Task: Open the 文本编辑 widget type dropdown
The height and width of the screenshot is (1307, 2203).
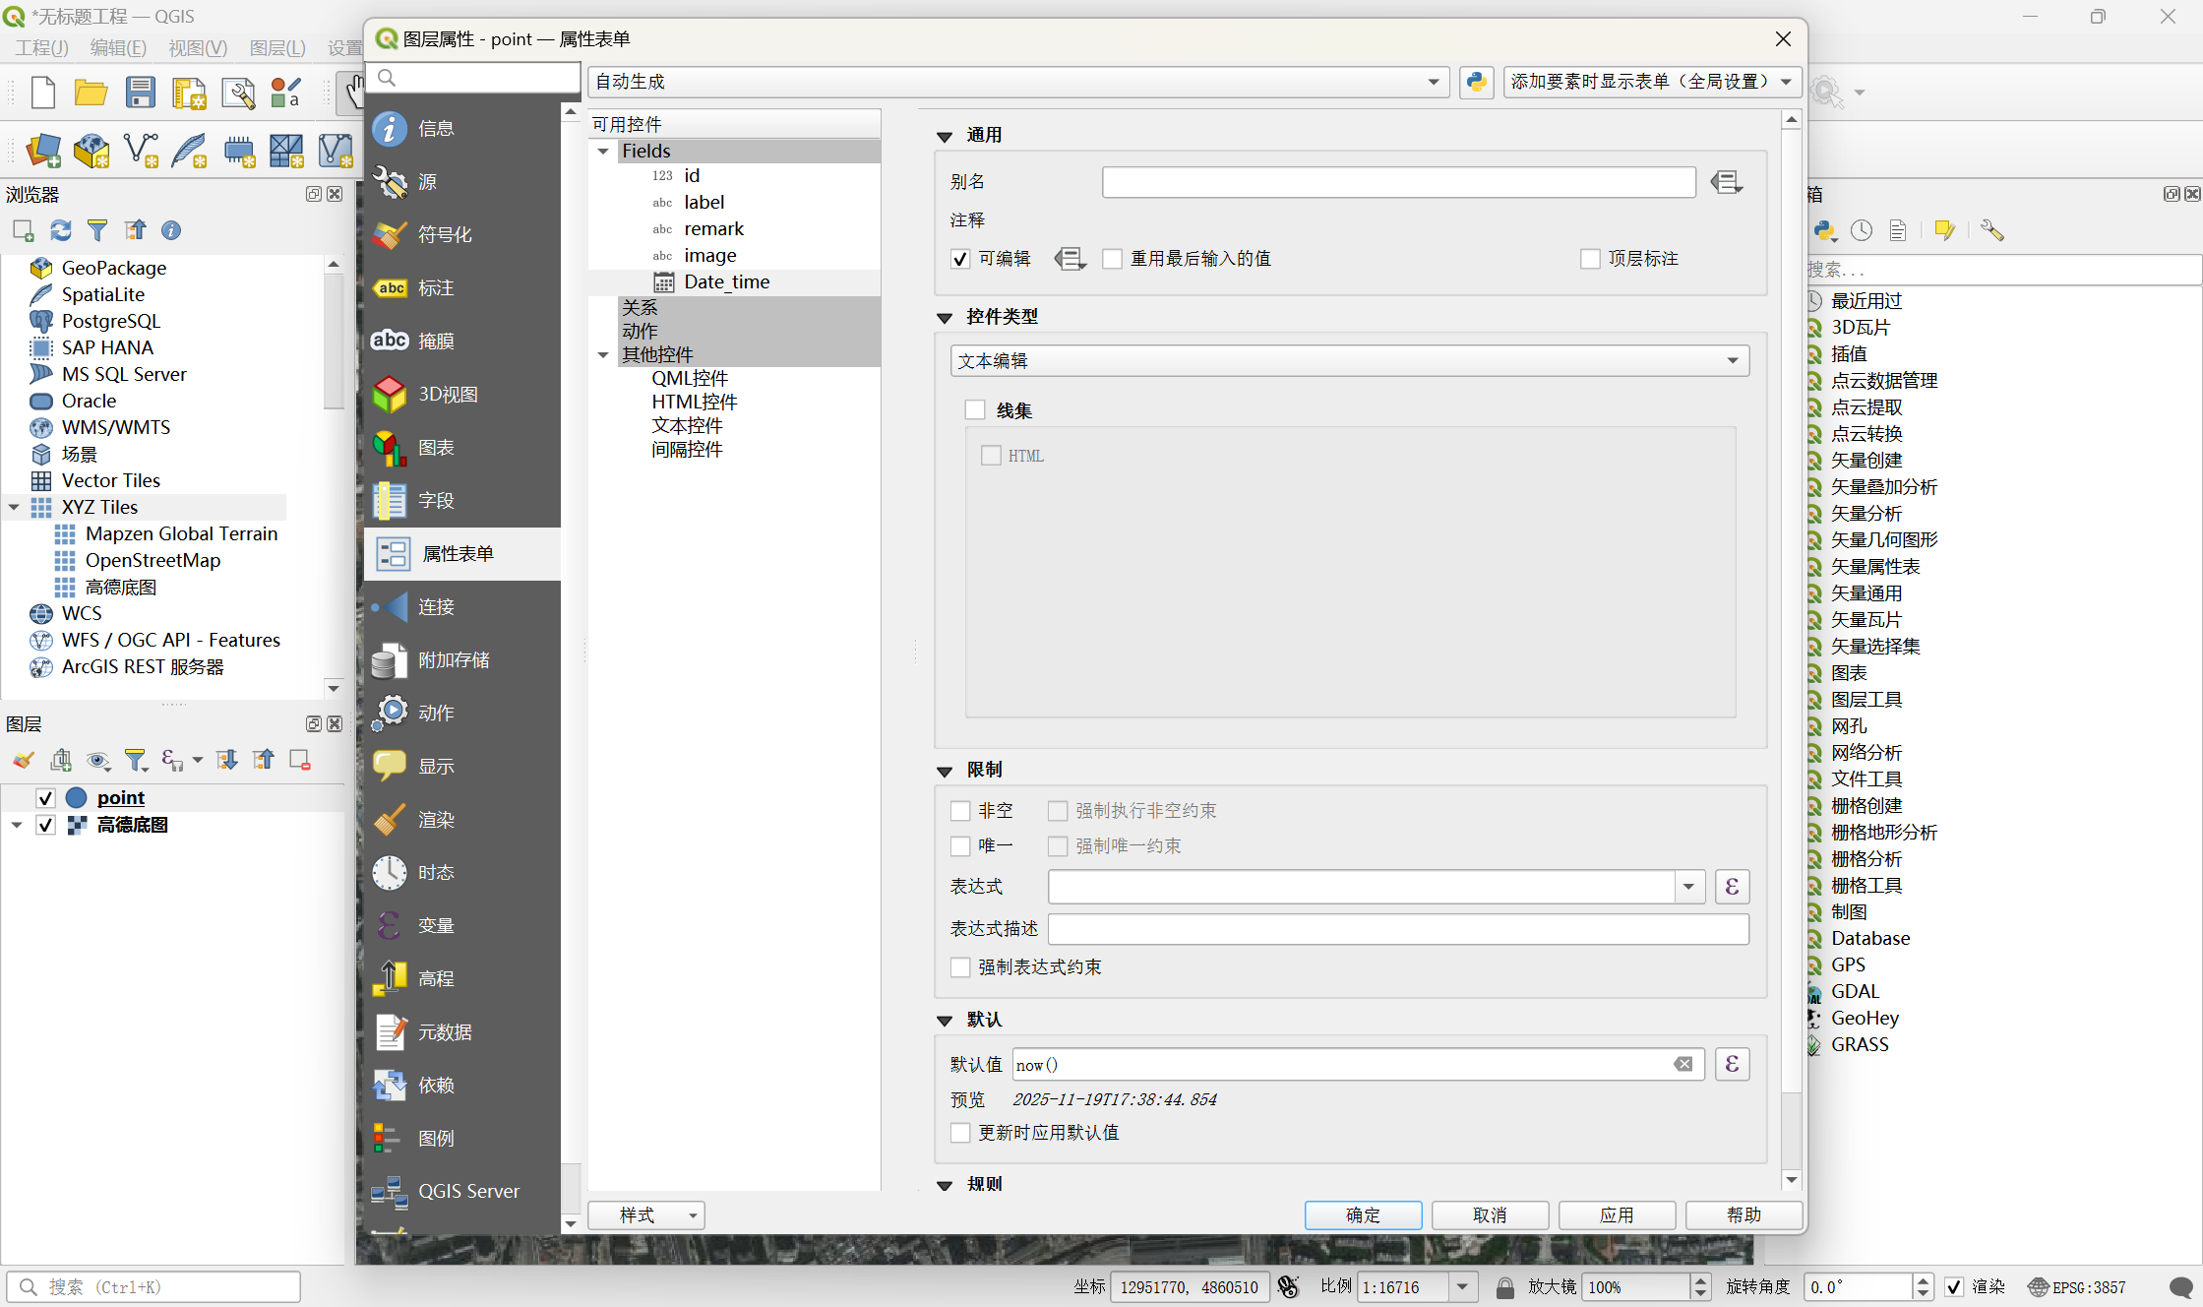Action: tap(1349, 361)
